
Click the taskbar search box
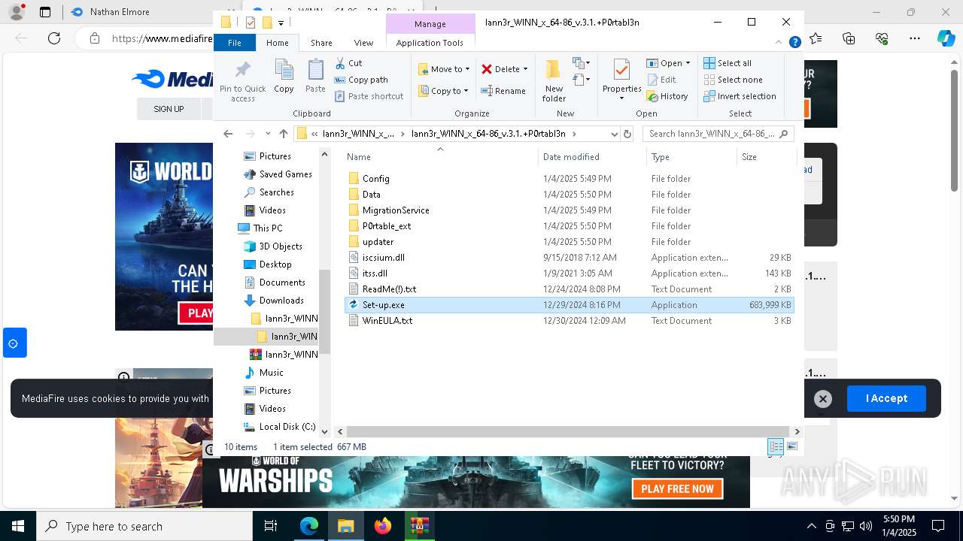point(144,526)
